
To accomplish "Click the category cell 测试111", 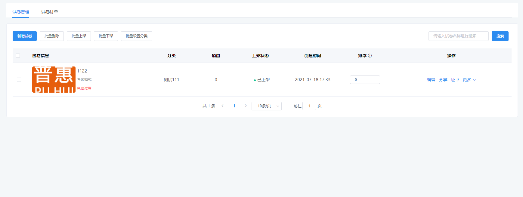I will tap(171, 80).
